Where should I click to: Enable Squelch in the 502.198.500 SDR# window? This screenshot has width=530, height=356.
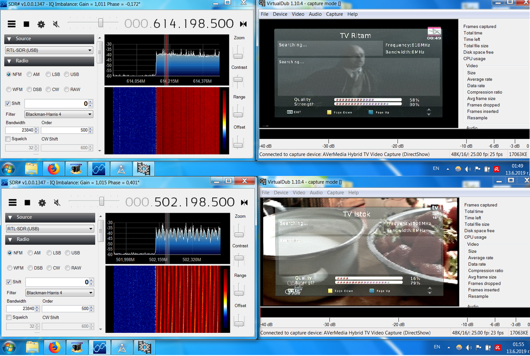(9, 317)
